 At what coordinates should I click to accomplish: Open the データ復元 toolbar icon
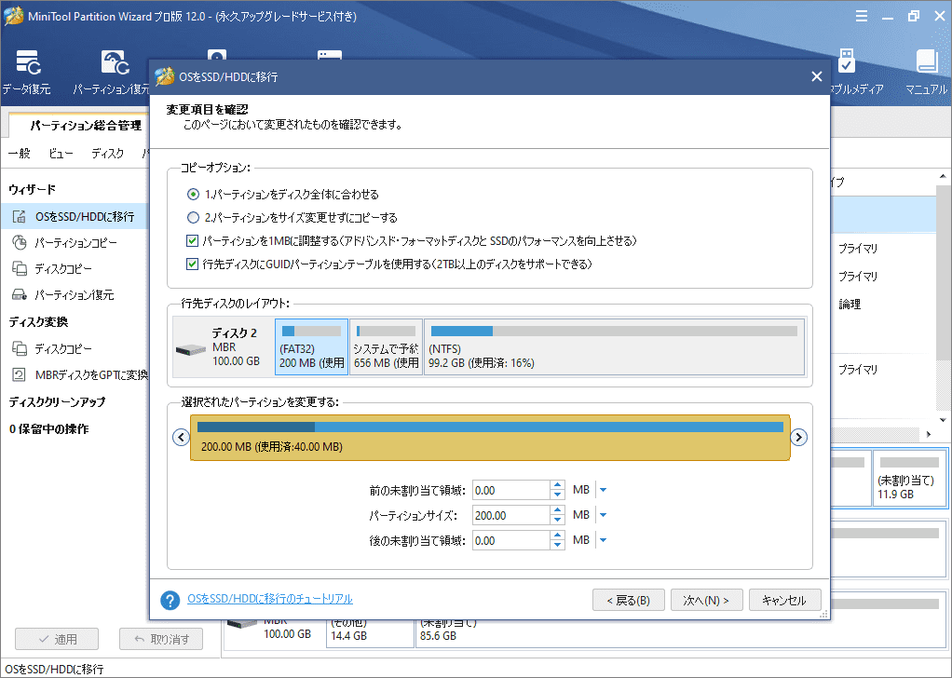coord(27,62)
